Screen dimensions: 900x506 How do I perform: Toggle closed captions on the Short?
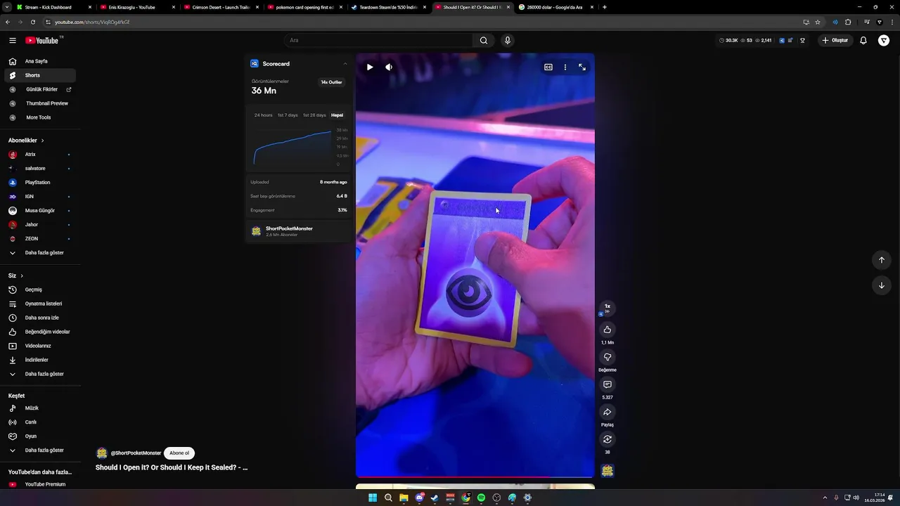tap(548, 67)
